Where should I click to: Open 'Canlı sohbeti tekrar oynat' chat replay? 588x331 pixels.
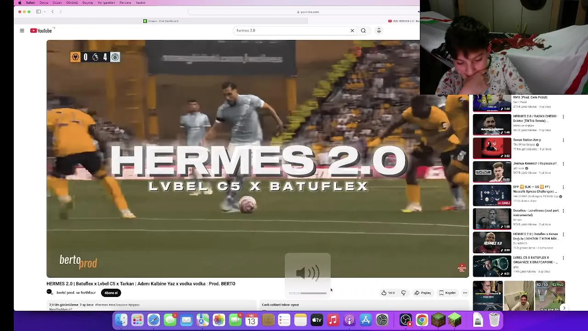(280, 305)
